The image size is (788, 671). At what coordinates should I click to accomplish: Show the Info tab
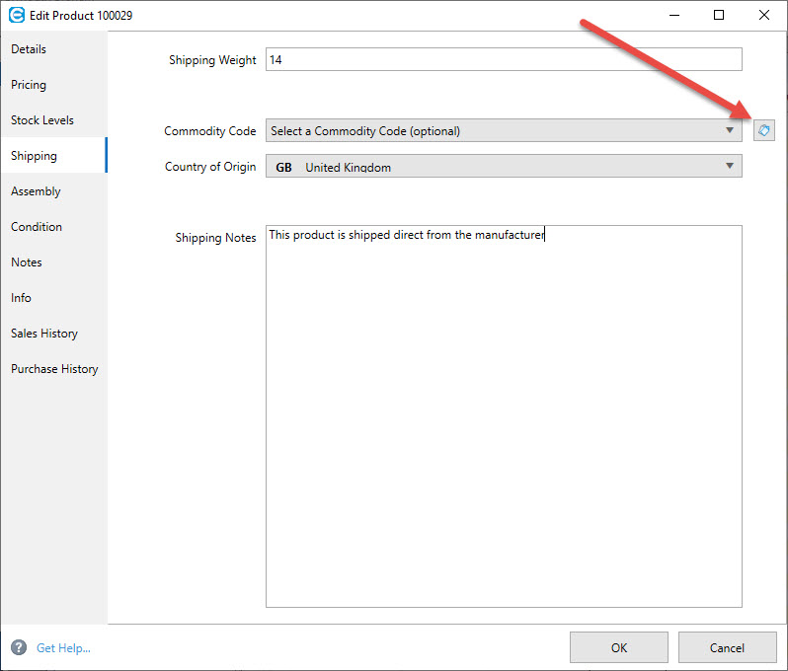pos(21,298)
